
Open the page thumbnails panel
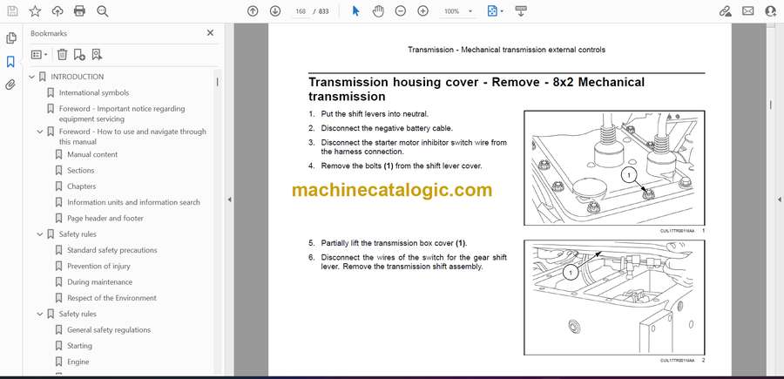pyautogui.click(x=10, y=38)
